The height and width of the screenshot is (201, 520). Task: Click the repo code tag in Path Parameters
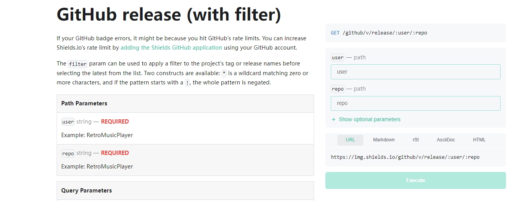68,153
